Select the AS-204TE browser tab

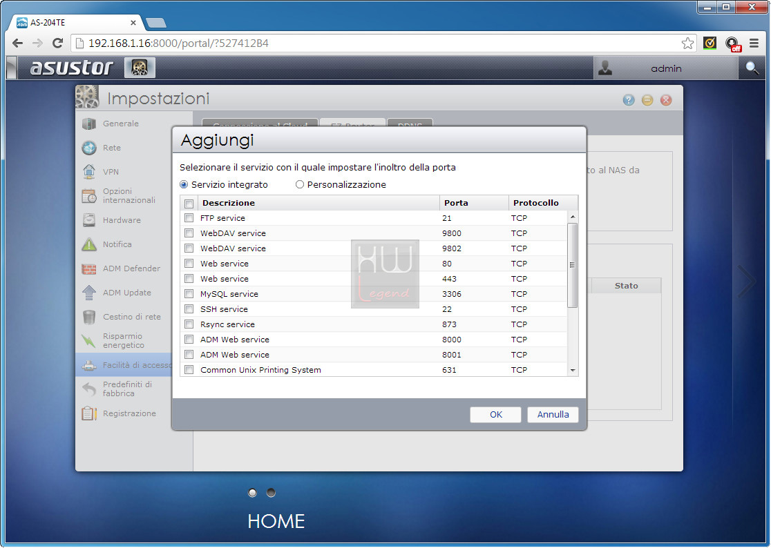[x=76, y=23]
